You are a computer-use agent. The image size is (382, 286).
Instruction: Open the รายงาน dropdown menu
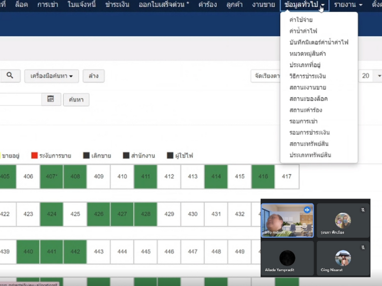[348, 5]
